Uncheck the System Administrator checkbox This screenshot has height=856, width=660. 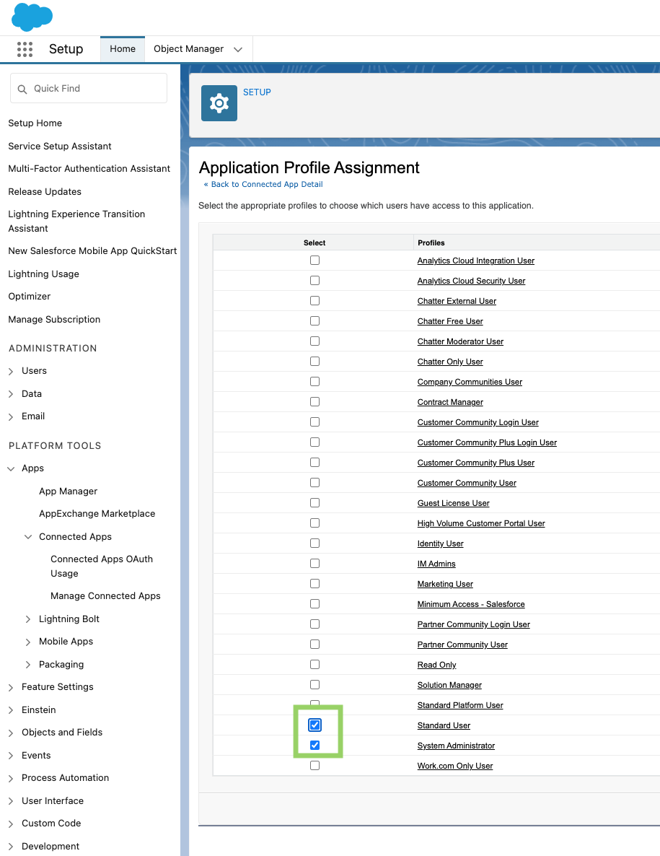[x=314, y=745]
